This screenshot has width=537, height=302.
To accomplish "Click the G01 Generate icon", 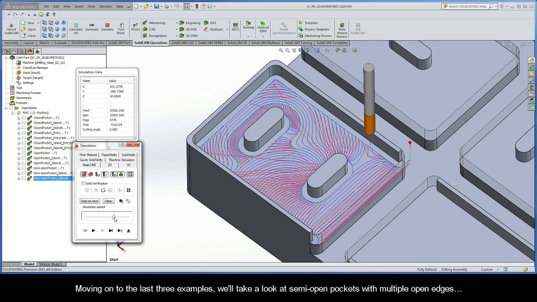I will coord(92,27).
